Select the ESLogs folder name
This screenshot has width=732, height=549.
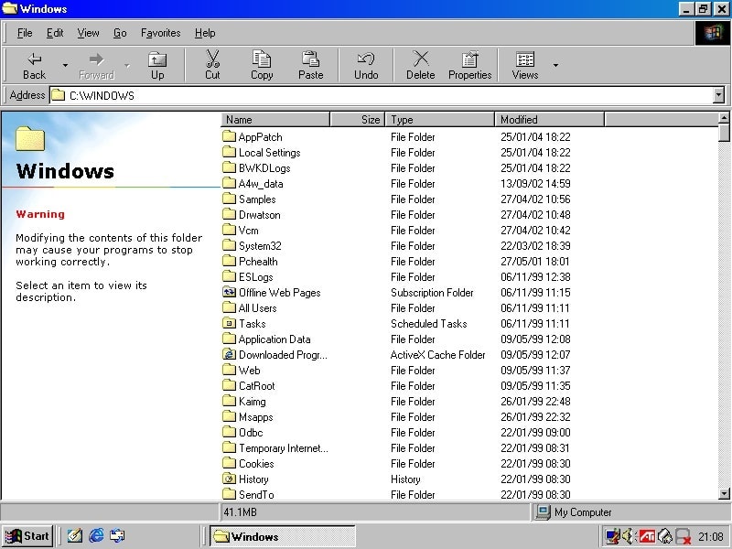pos(255,277)
